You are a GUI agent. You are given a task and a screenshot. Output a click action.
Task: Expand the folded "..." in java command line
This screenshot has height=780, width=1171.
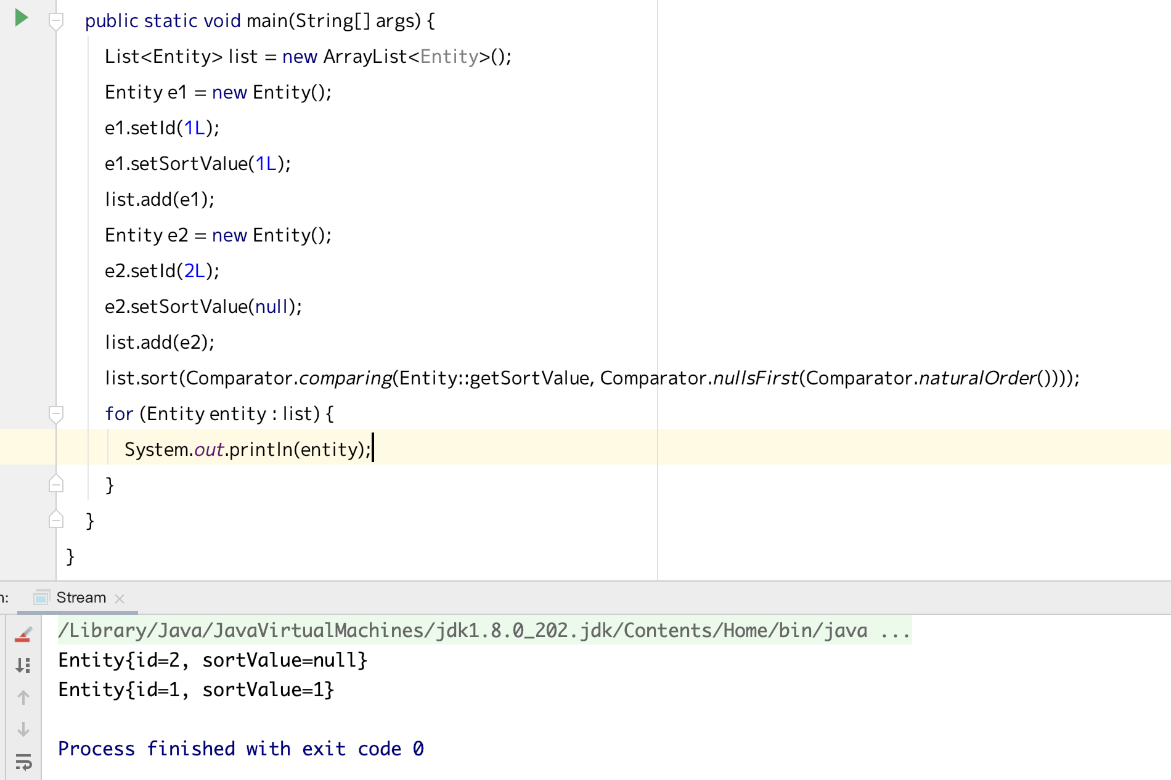(895, 630)
